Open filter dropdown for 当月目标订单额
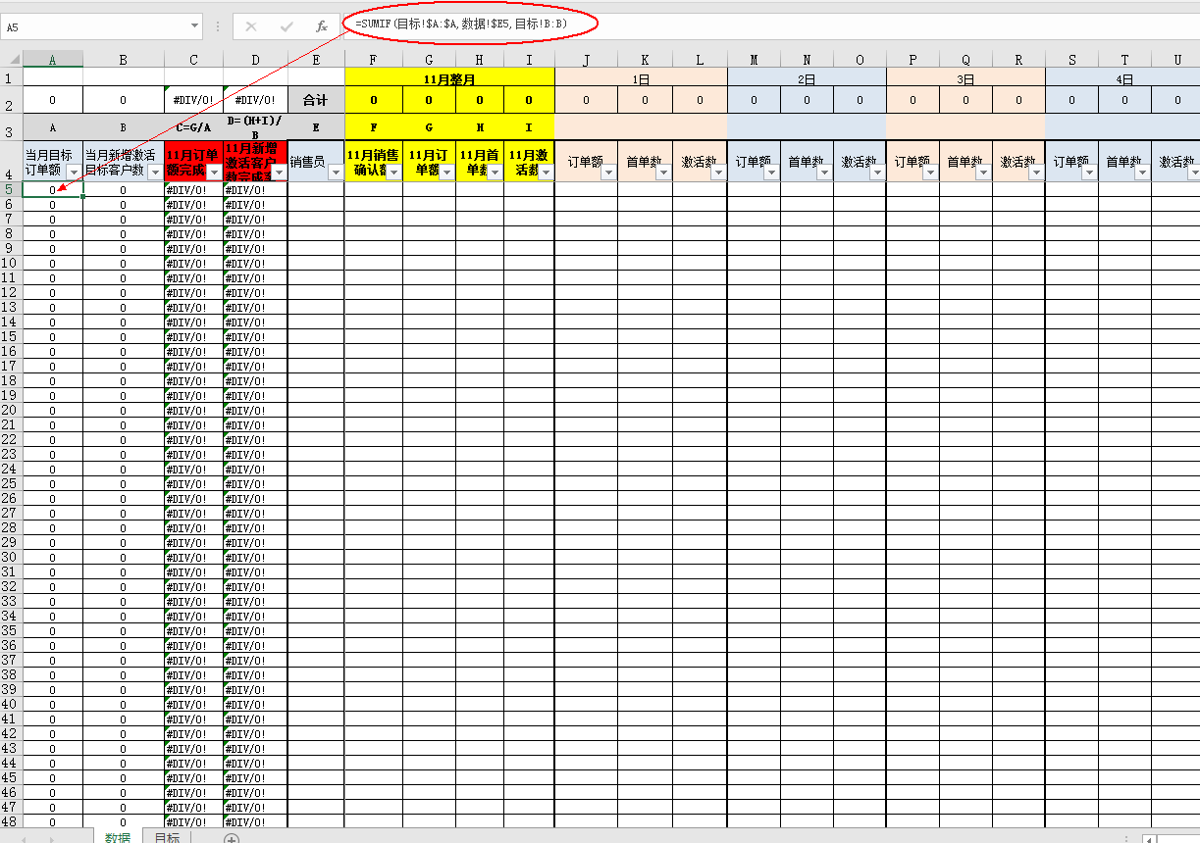1200x843 pixels. (x=74, y=172)
